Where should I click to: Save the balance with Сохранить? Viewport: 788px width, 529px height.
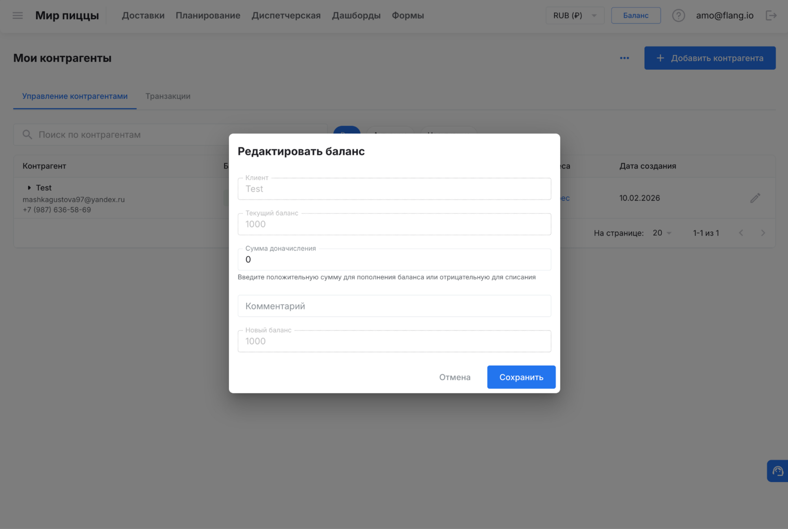coord(521,377)
